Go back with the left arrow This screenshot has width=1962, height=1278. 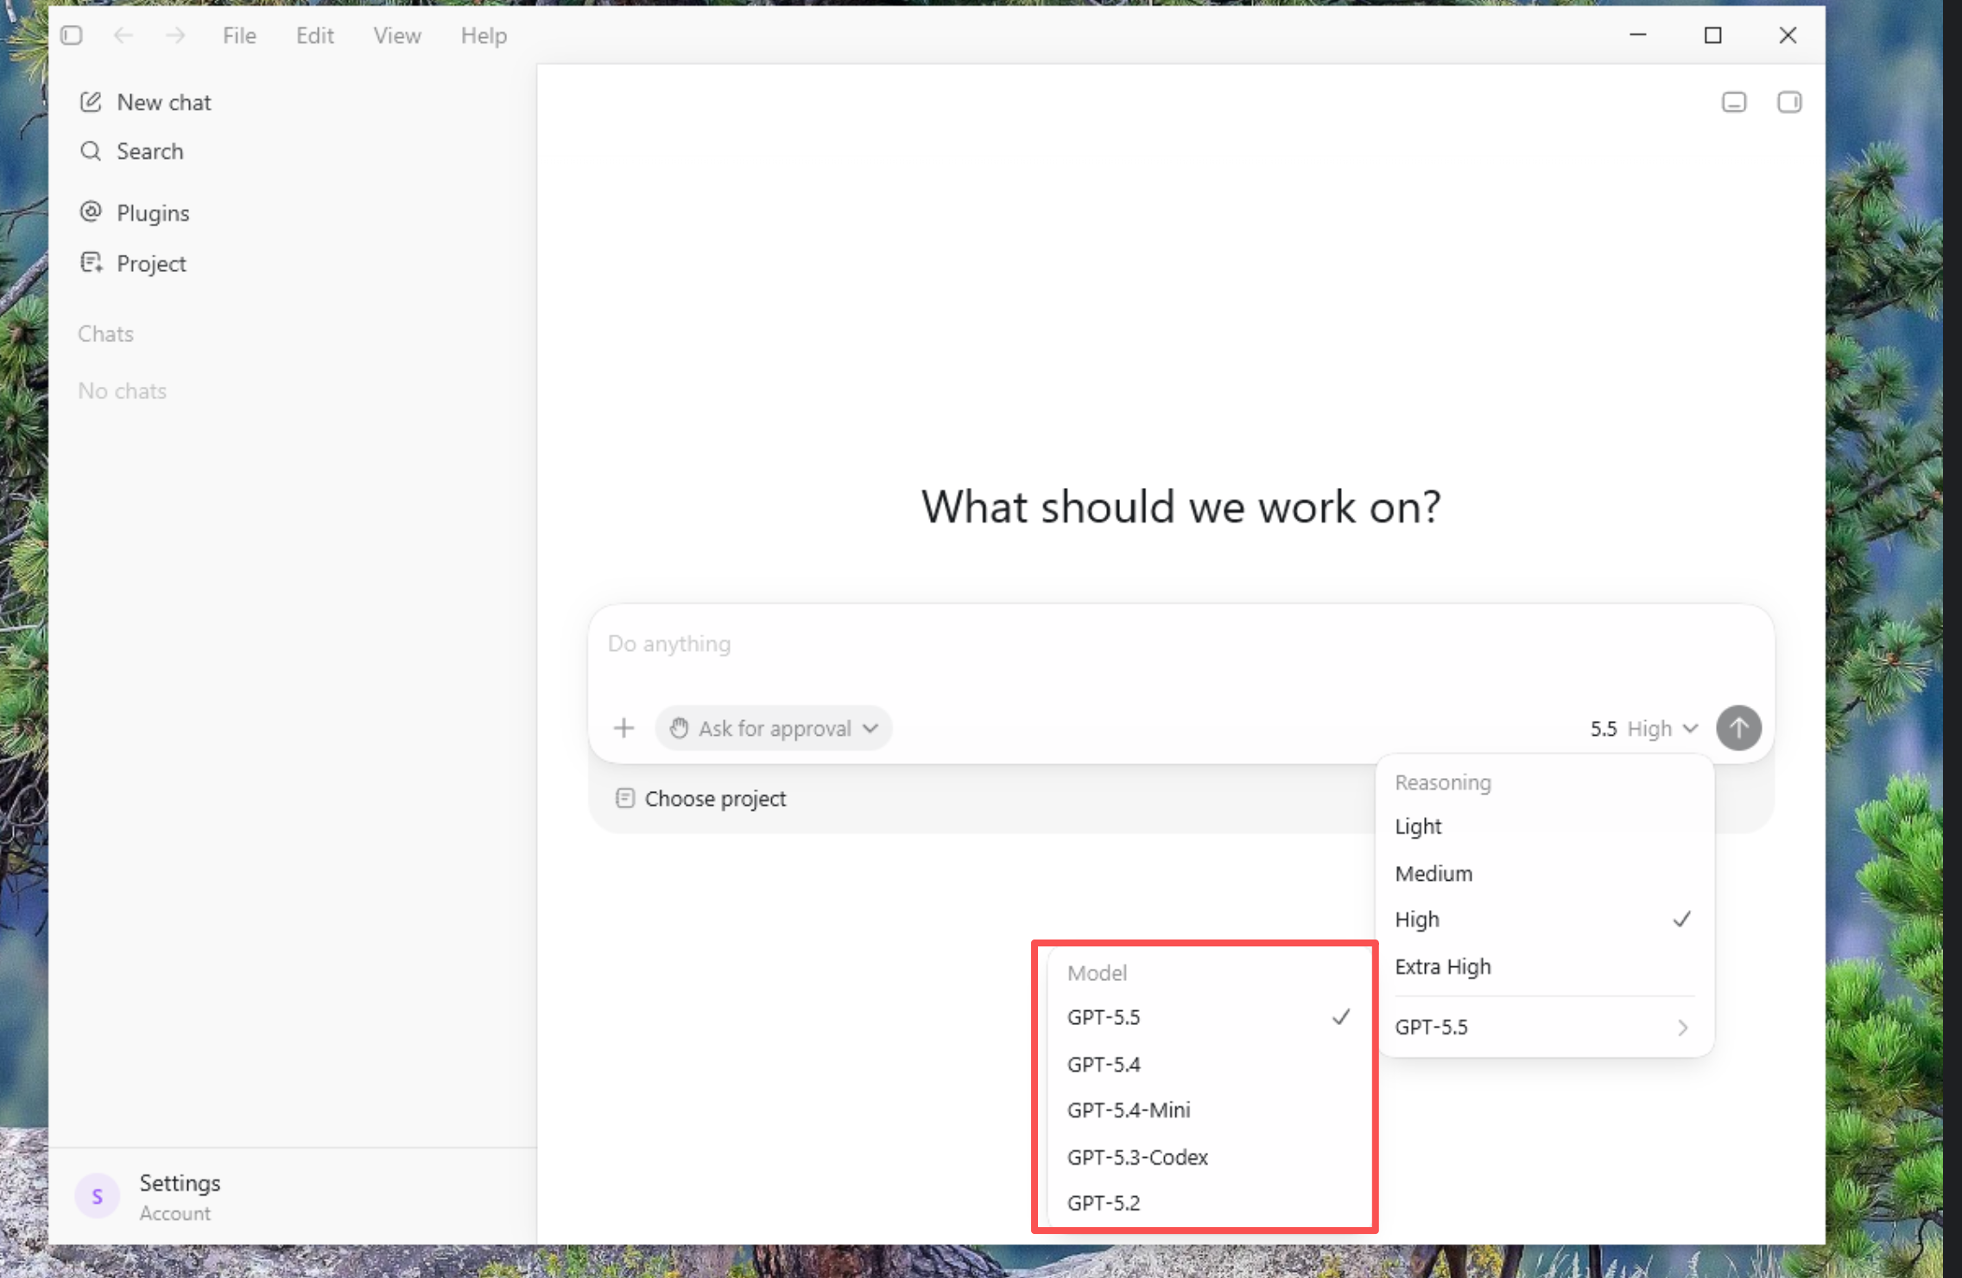click(x=123, y=35)
